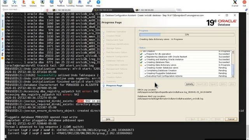
Task: Select 'Registering database with Oracle Restart' row
Action: (x=185, y=57)
